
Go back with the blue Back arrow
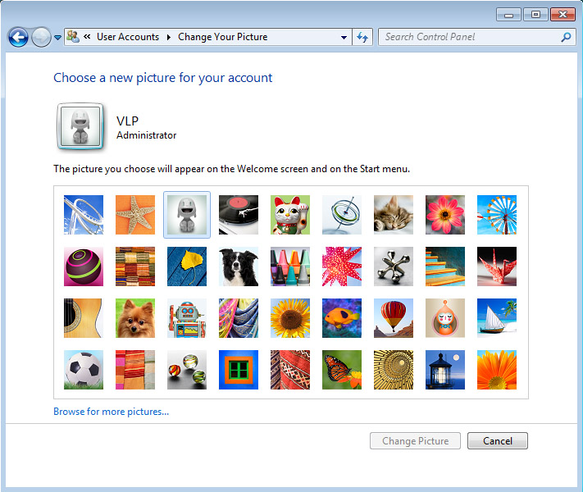point(18,37)
